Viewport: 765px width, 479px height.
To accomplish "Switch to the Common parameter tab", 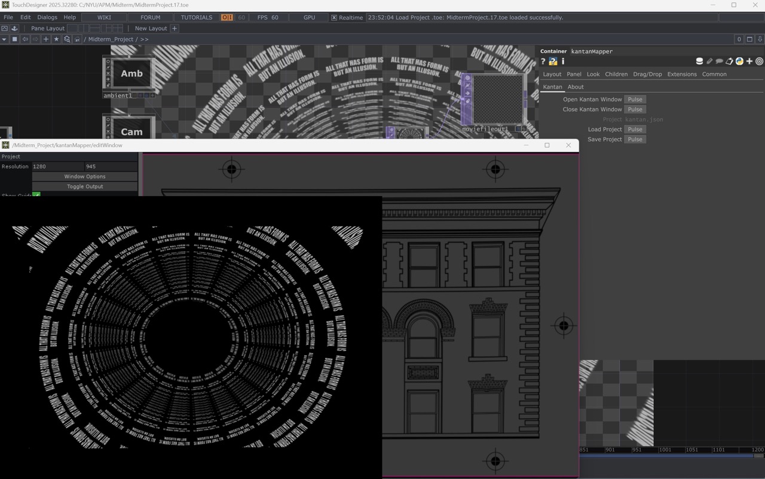I will 714,74.
